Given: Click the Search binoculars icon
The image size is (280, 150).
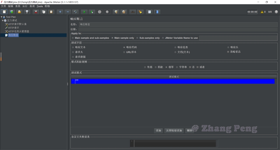Looking at the screenshot, I should tap(133, 12).
